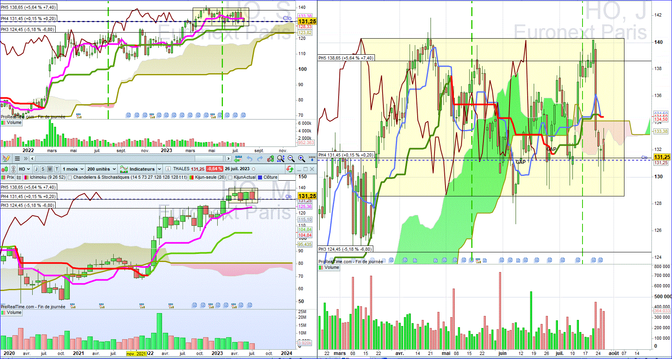Click the green linked charts icon
This screenshot has height=359, width=672.
pos(270,159)
